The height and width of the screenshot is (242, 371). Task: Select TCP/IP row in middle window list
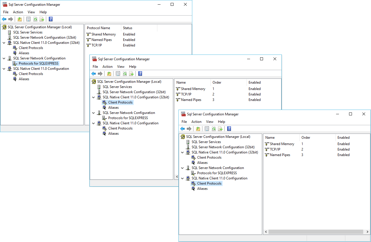[x=184, y=94]
